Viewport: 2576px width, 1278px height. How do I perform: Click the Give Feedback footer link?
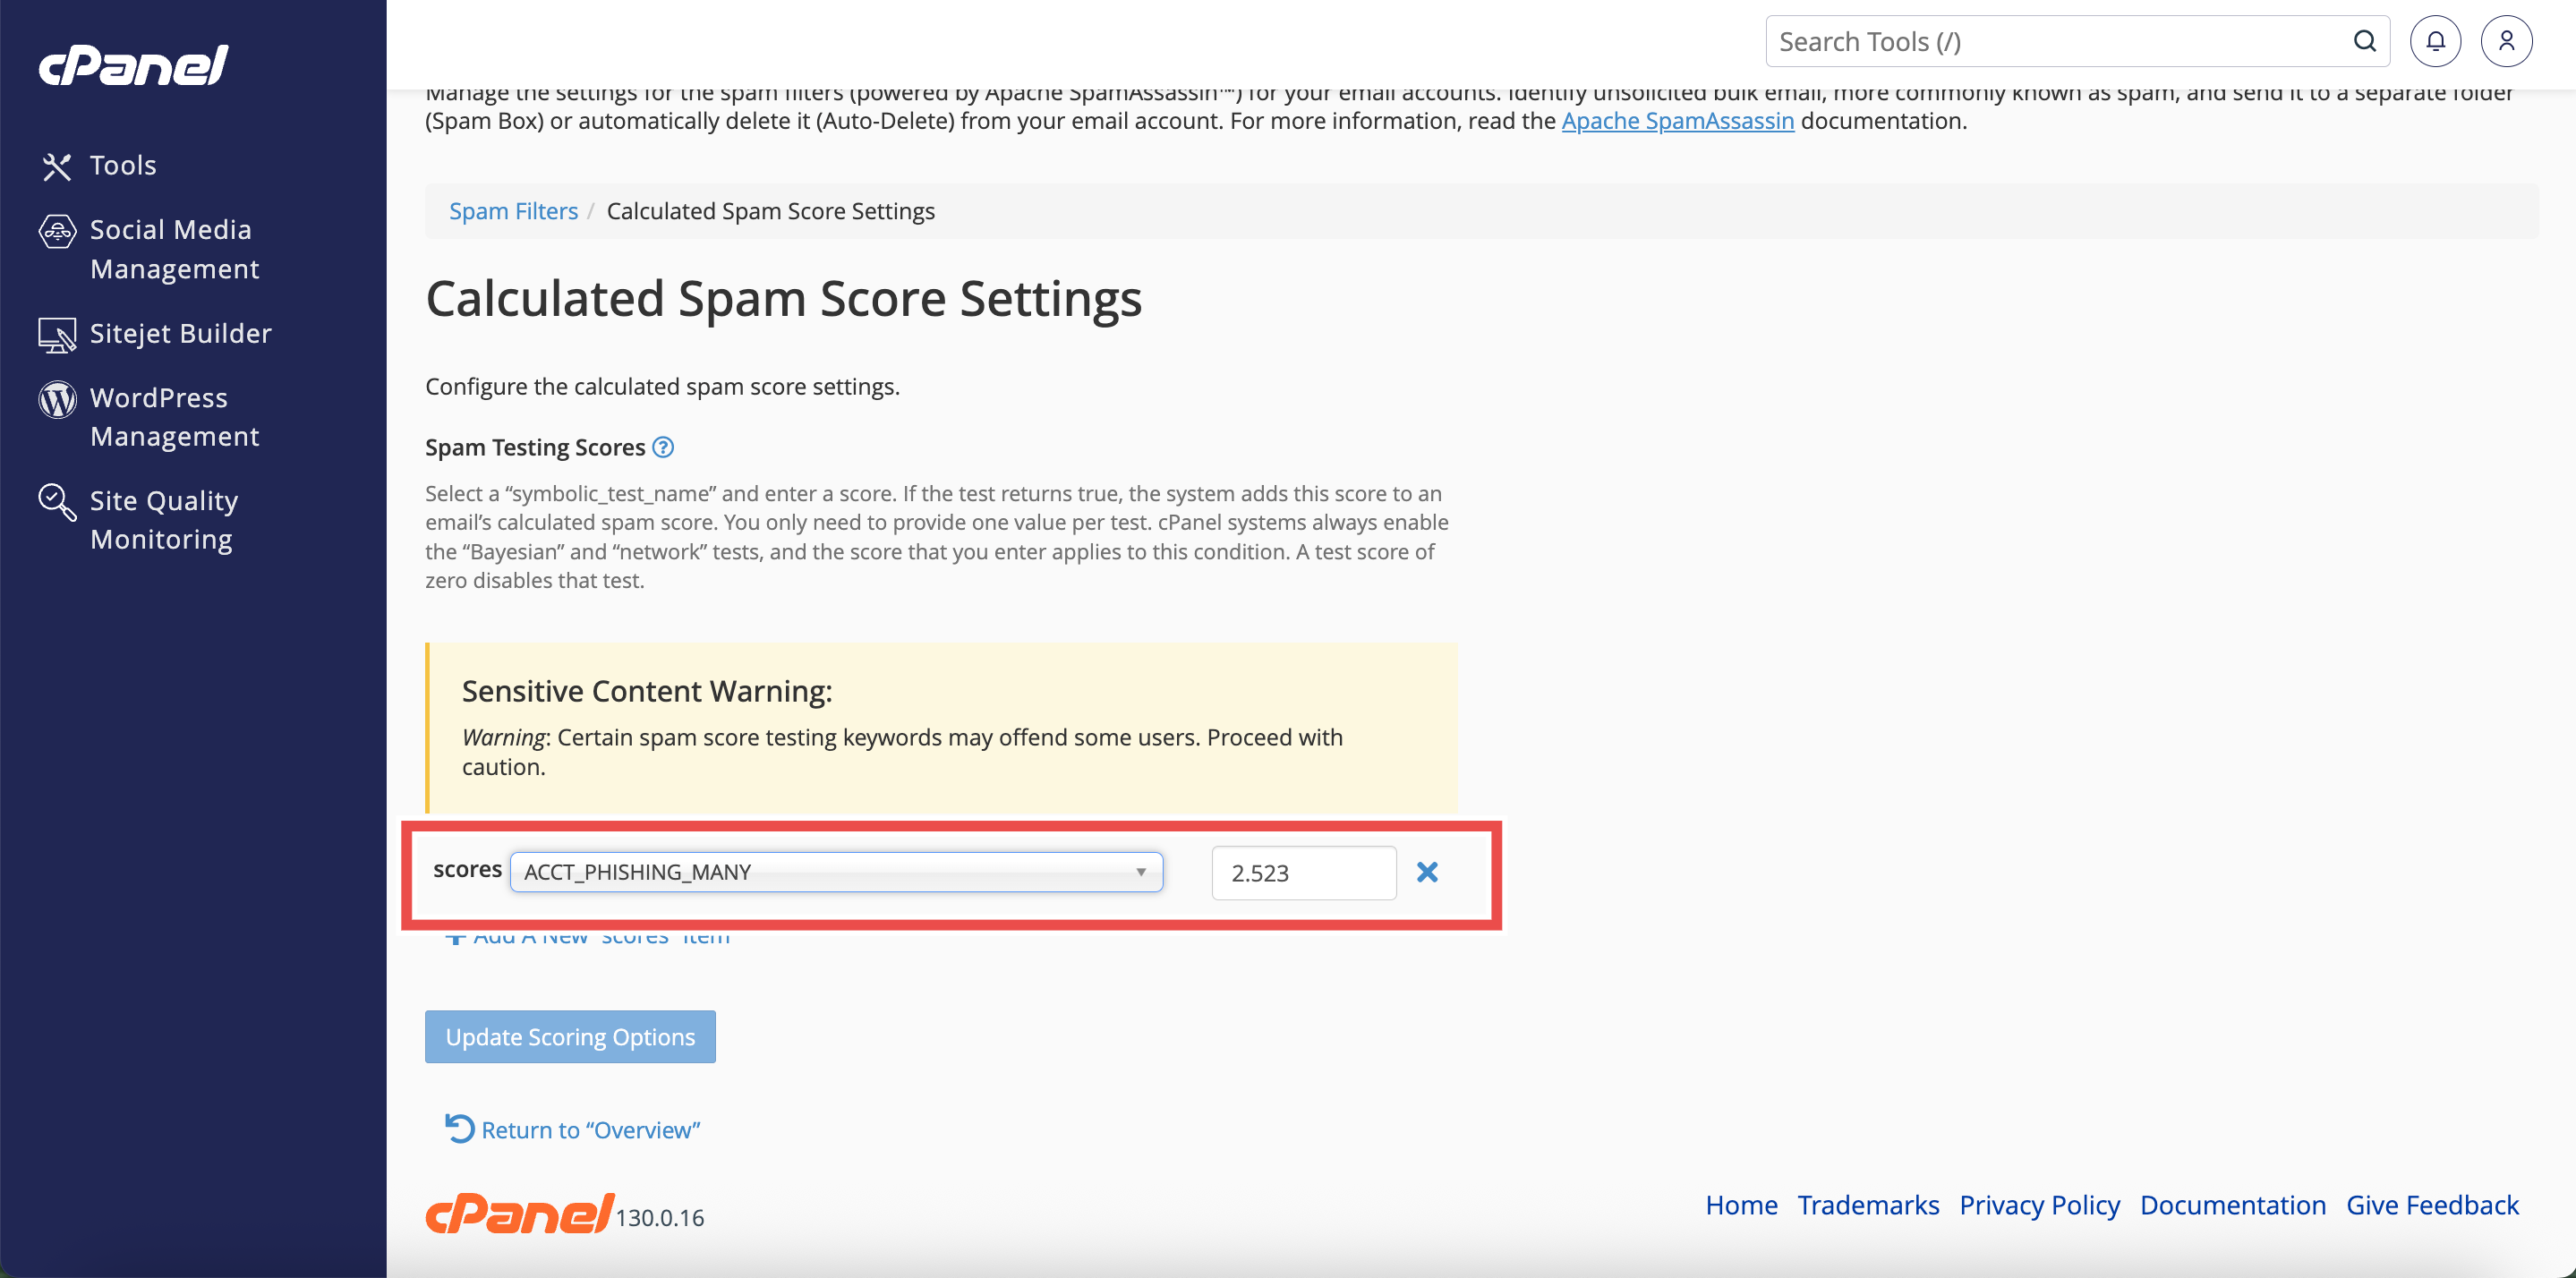tap(2432, 1205)
